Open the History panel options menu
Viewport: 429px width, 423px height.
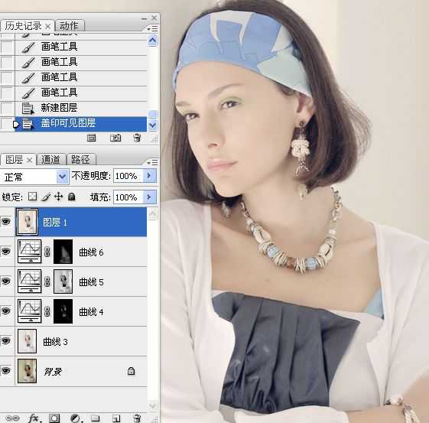click(153, 28)
